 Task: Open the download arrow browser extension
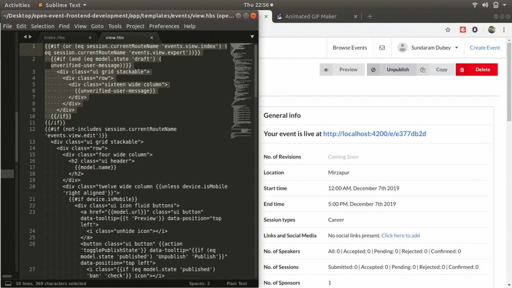click(x=475, y=30)
